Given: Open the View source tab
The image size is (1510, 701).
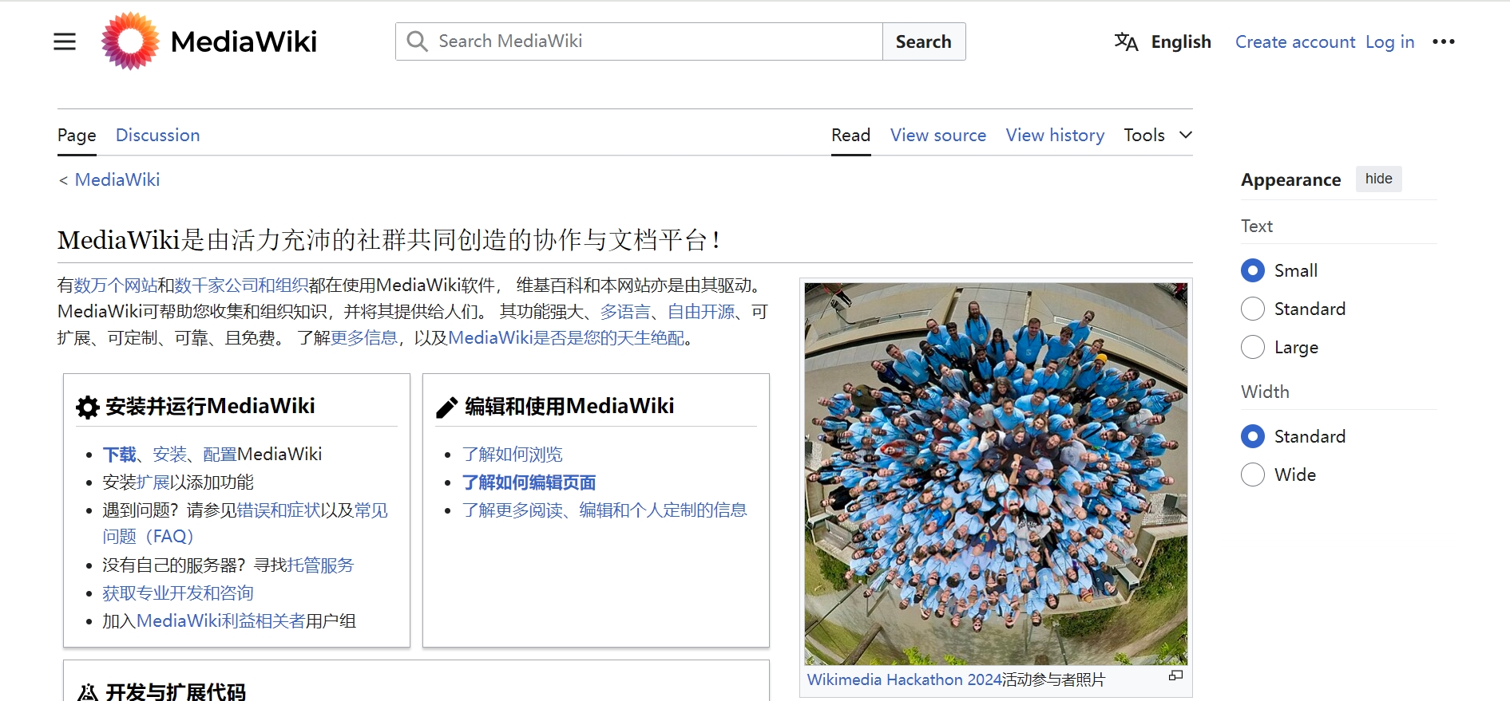Looking at the screenshot, I should click(x=938, y=135).
